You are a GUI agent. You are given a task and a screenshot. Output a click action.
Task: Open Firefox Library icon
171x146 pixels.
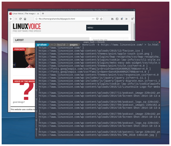click(x=113, y=19)
